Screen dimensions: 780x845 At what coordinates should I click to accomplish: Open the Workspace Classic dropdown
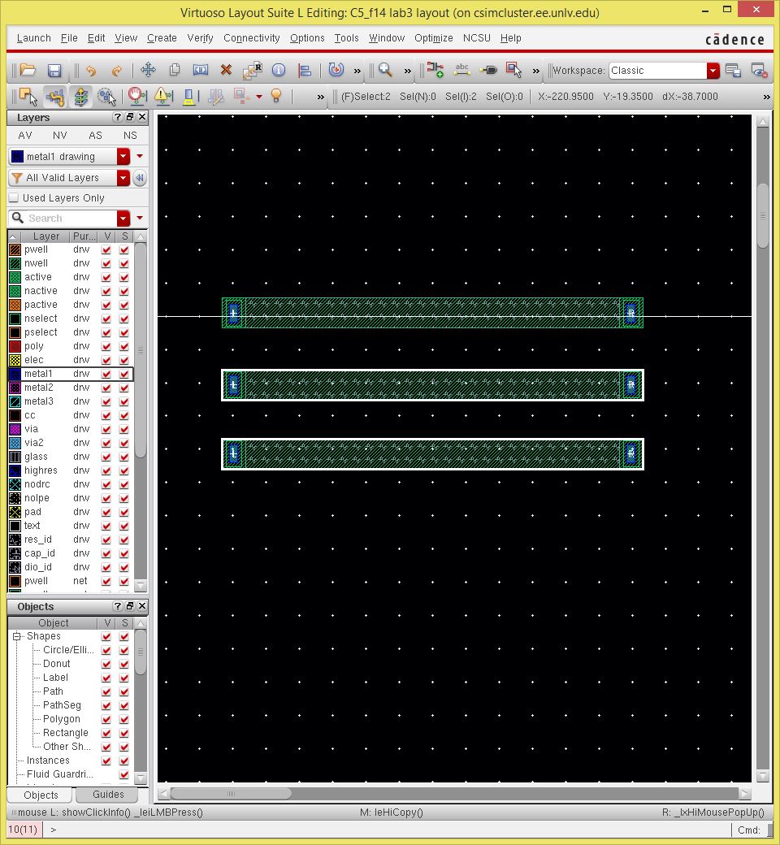(x=712, y=71)
